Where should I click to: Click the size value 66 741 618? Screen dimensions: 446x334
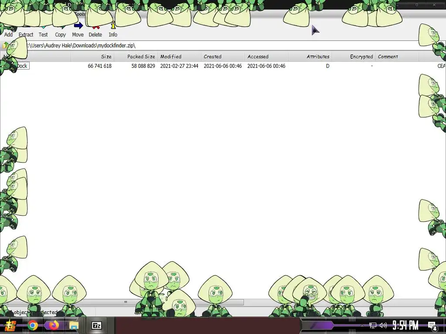coord(100,66)
